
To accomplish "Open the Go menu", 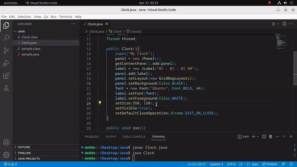I will pyautogui.click(x=46, y=17).
